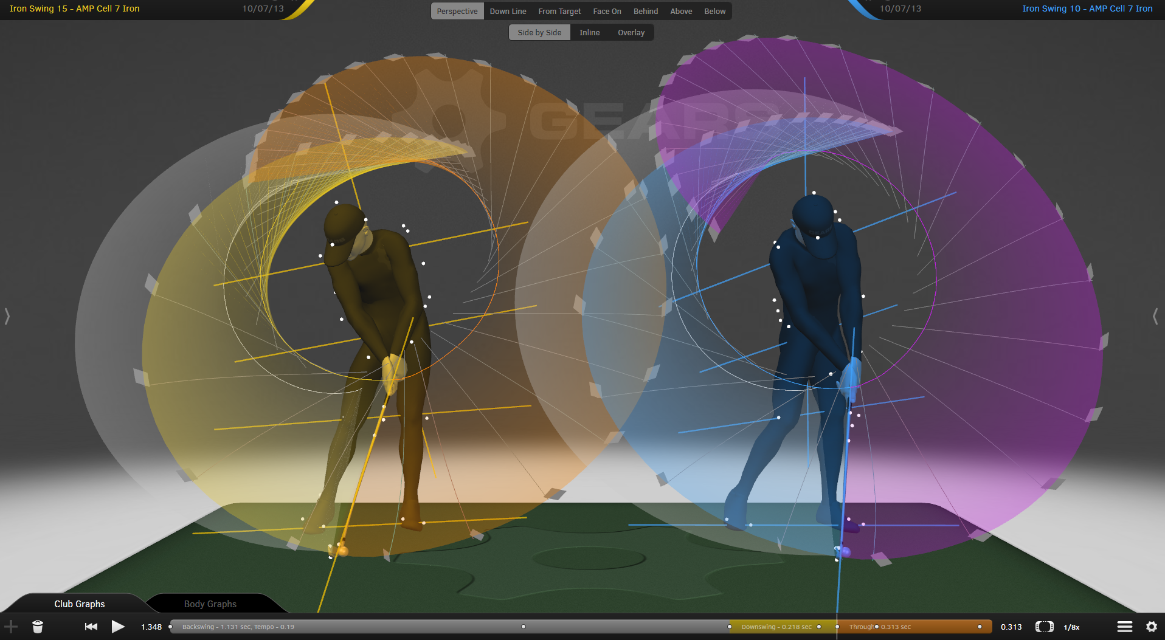Screen dimensions: 1165x640
Task: Enable the Overlay comparison mode
Action: click(631, 32)
